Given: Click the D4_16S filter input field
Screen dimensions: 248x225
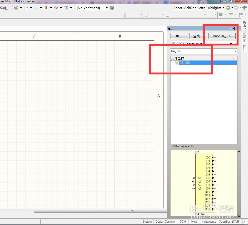Looking at the screenshot, I should click(x=202, y=51).
